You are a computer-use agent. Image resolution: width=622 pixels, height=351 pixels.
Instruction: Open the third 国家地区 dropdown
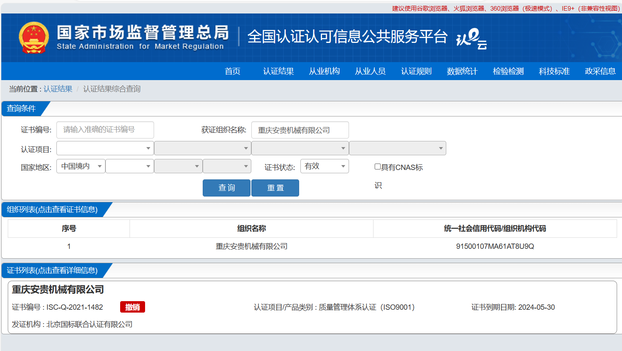[x=178, y=166]
